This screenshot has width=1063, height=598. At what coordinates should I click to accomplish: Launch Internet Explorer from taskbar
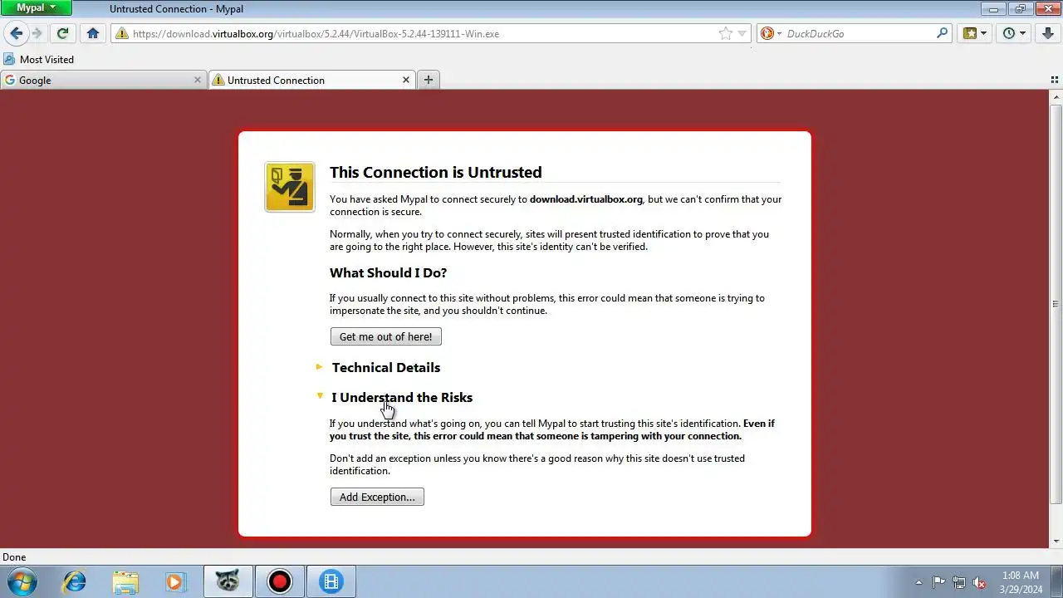(75, 581)
